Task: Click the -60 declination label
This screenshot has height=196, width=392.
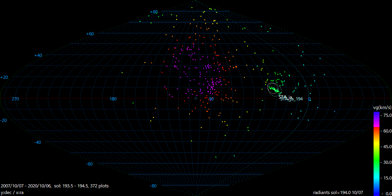Action: point(89,164)
